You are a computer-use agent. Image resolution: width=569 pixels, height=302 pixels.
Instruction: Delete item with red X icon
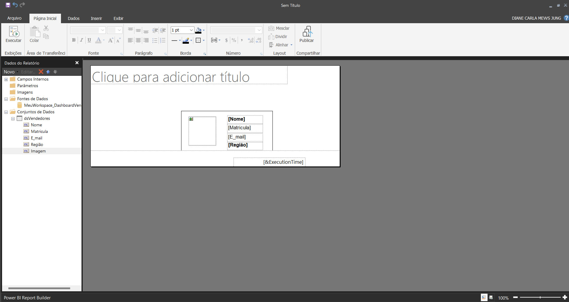[41, 72]
